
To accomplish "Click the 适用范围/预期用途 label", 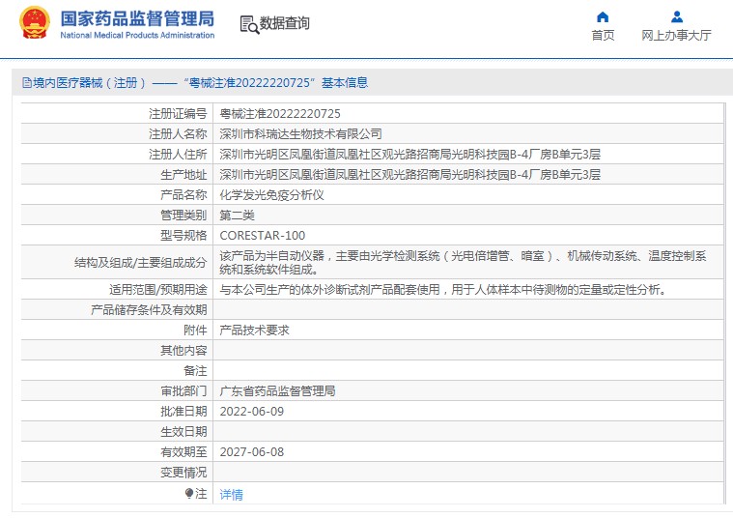I will [158, 290].
